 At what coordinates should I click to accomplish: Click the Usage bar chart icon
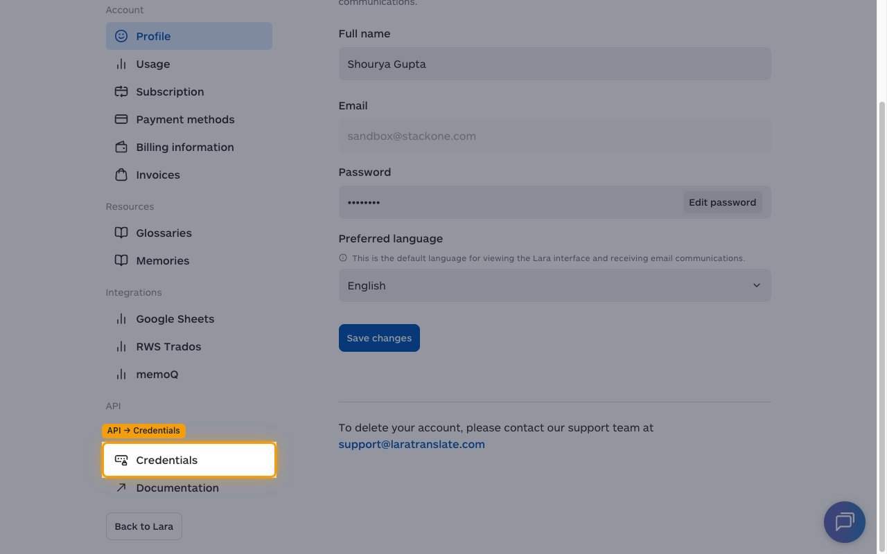coord(121,64)
